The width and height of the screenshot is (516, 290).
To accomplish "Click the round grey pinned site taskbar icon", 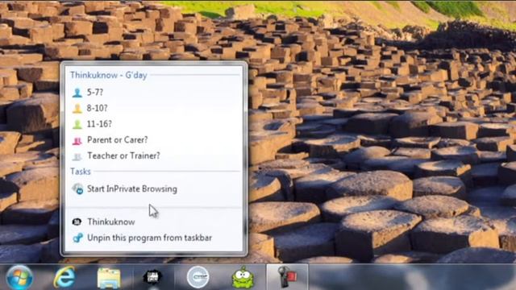I will point(198,277).
